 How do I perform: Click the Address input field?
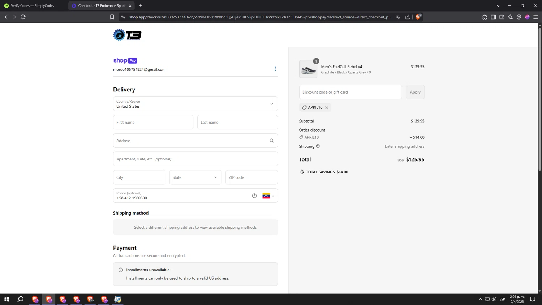(x=195, y=141)
